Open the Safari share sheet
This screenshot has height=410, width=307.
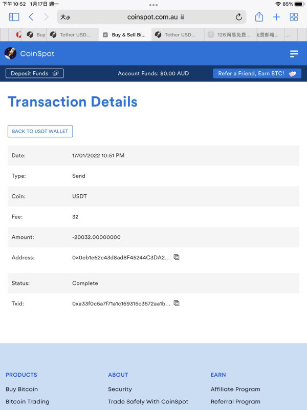click(x=259, y=17)
